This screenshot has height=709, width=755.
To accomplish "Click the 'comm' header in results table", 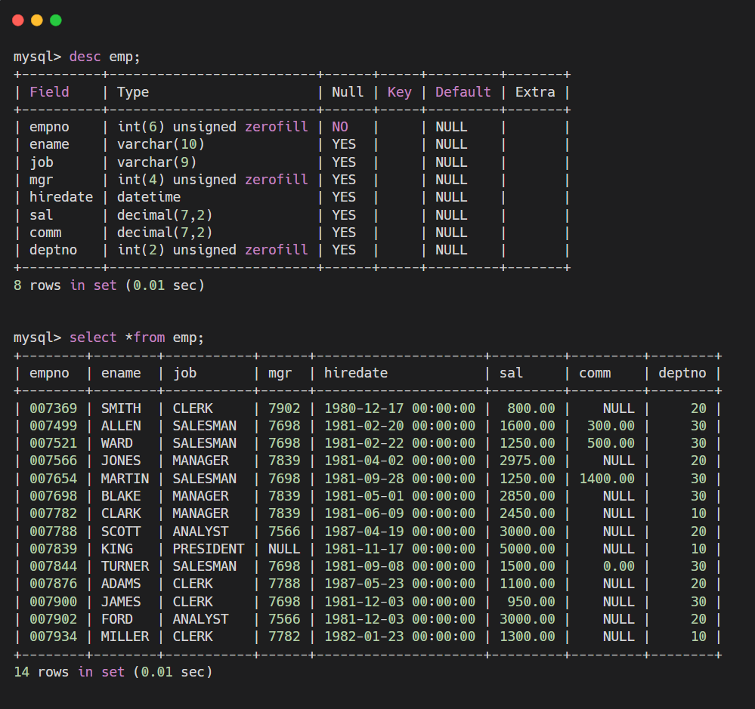I will point(595,373).
